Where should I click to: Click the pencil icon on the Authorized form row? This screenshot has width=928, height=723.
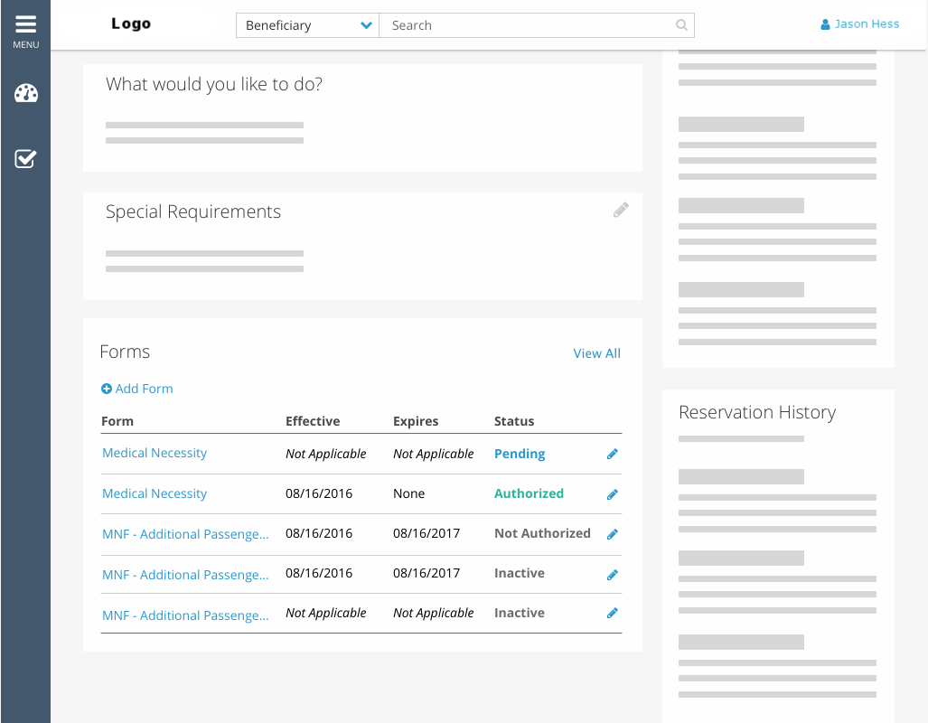tap(613, 493)
